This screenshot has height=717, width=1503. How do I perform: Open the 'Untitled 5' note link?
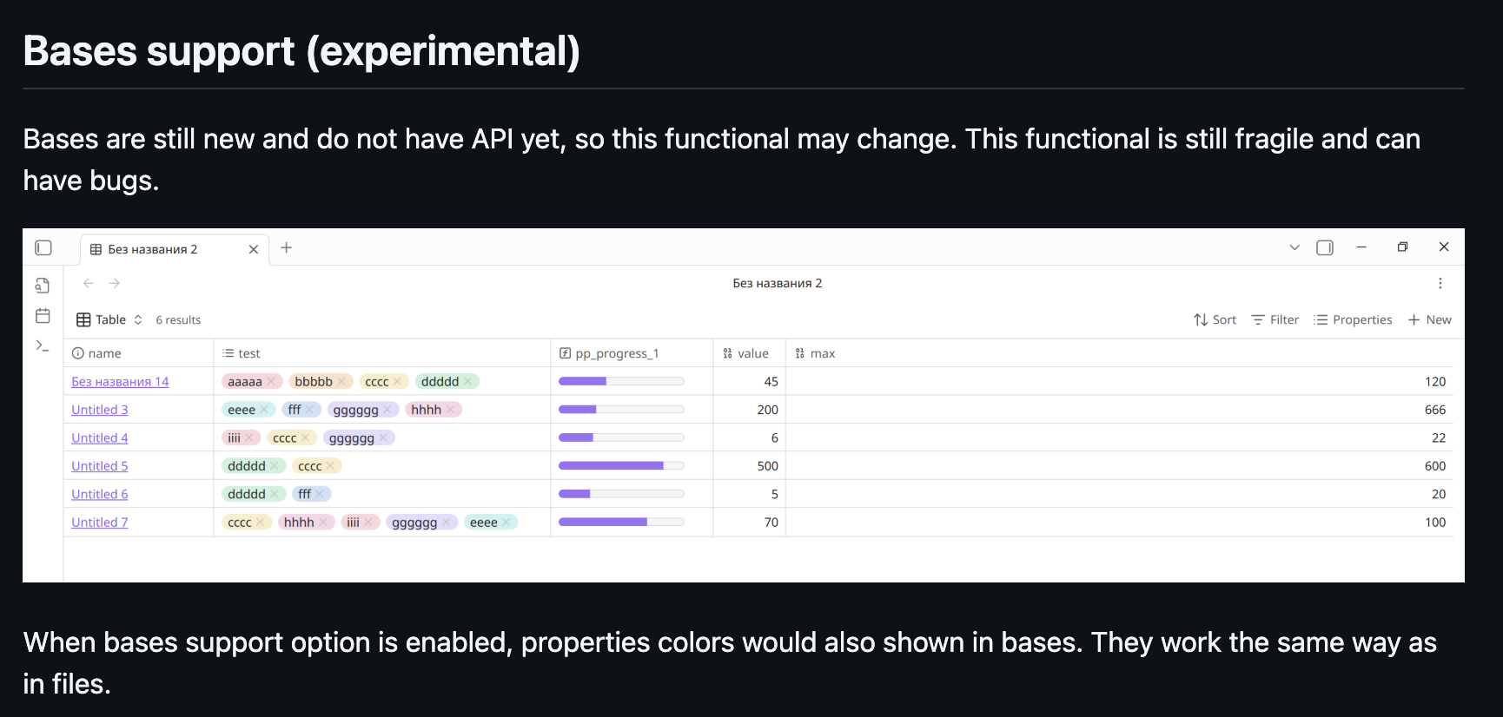pos(100,466)
